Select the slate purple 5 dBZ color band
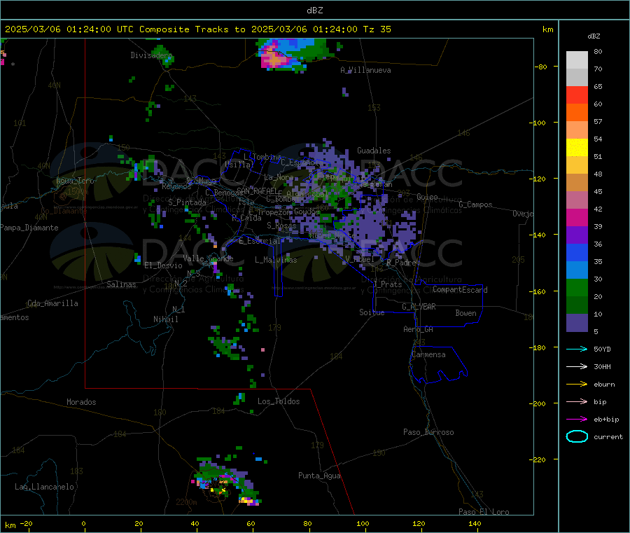 (x=577, y=323)
